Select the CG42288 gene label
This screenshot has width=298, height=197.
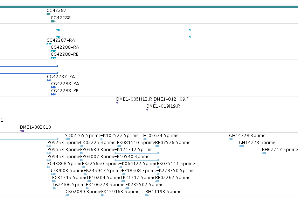[61, 18]
